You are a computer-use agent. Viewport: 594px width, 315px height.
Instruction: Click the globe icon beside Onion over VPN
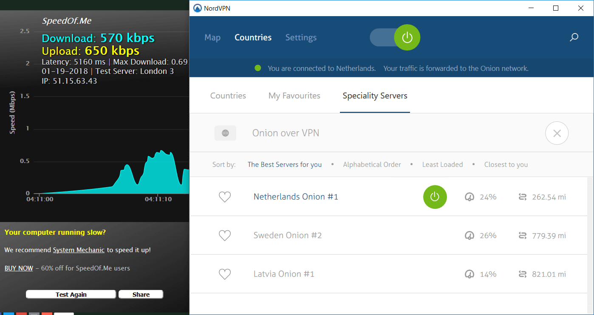(x=225, y=133)
